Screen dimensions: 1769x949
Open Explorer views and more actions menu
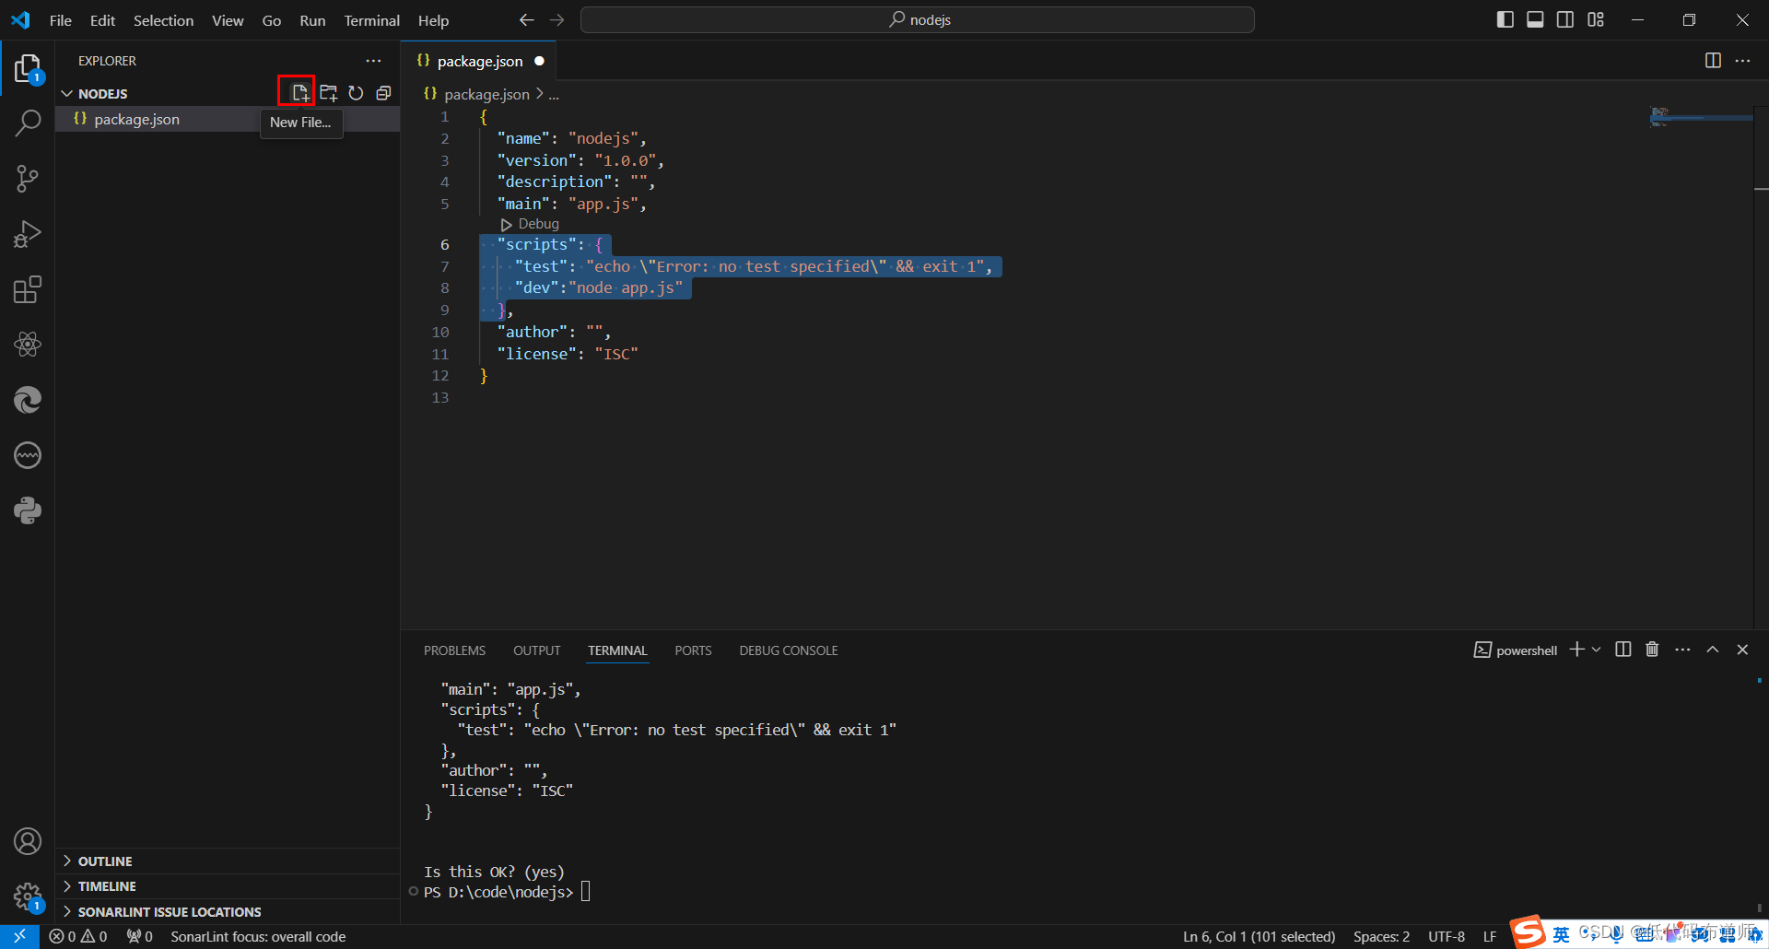[x=373, y=61]
